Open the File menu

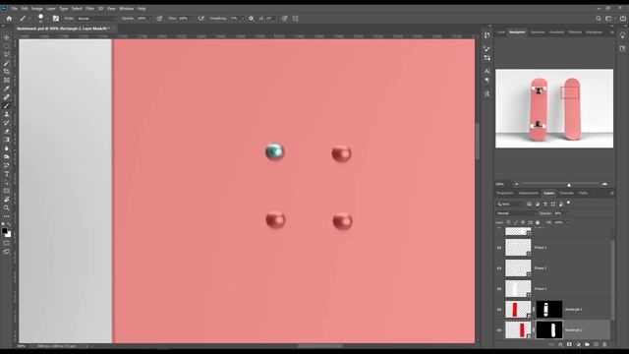click(x=15, y=9)
